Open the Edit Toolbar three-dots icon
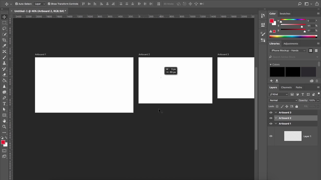This screenshot has width=321, height=180. coord(4,132)
